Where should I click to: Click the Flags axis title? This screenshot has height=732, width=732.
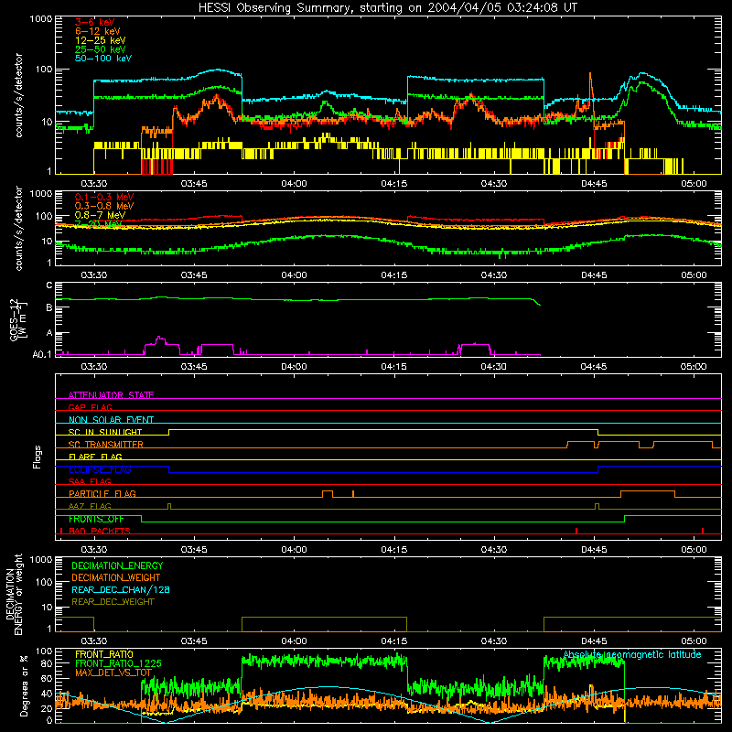[38, 457]
